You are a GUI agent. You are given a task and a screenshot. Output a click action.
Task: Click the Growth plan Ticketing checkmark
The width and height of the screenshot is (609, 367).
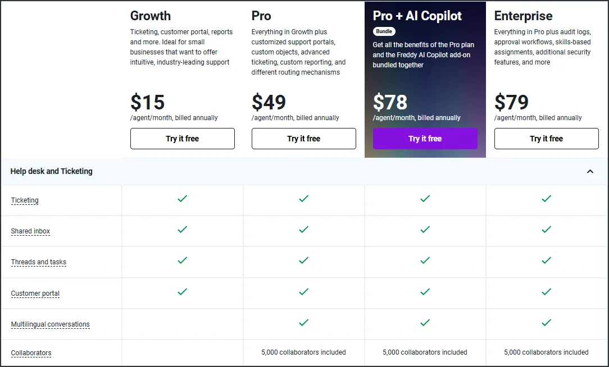click(x=182, y=198)
